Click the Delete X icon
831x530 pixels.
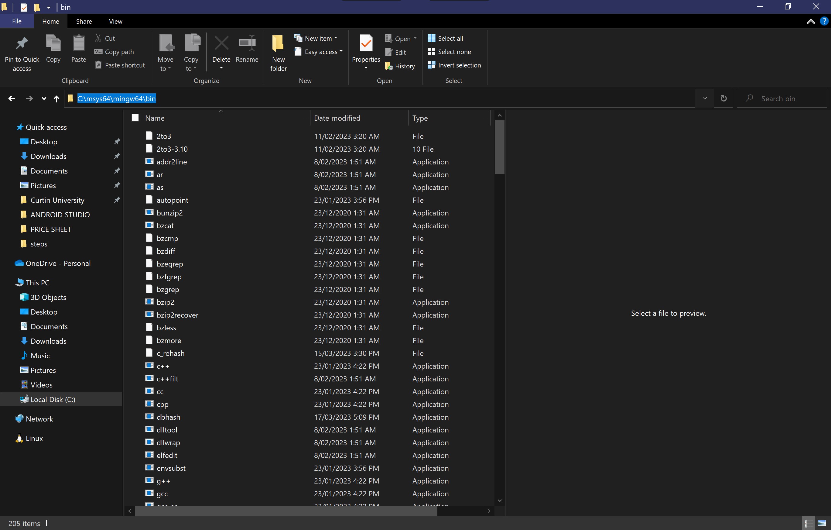click(221, 43)
